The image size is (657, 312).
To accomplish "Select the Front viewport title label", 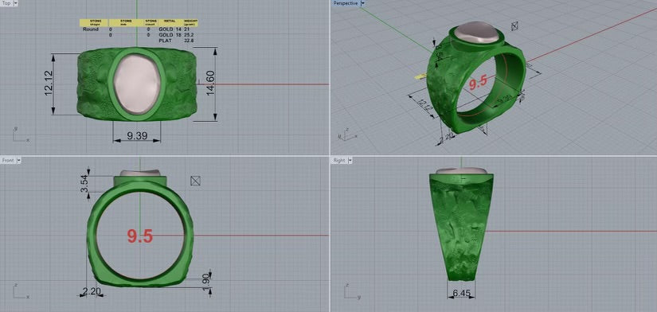I will pos(8,161).
